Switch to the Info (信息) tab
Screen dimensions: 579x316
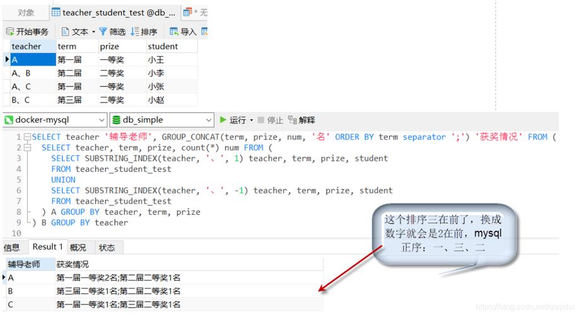tap(12, 247)
